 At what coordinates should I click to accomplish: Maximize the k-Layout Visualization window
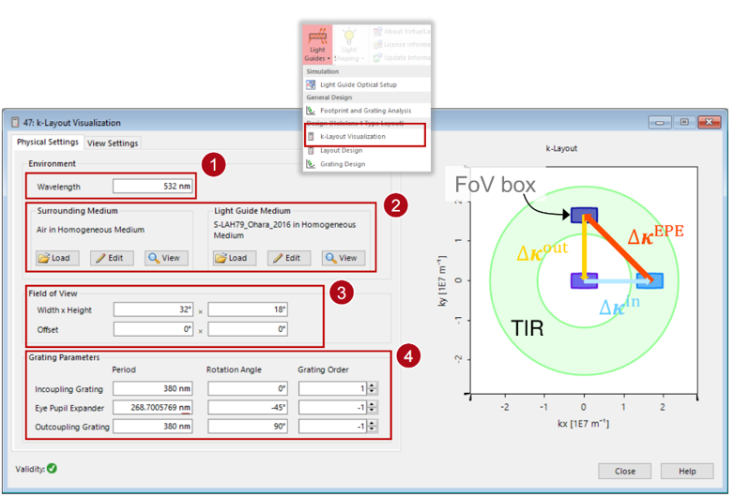[684, 122]
